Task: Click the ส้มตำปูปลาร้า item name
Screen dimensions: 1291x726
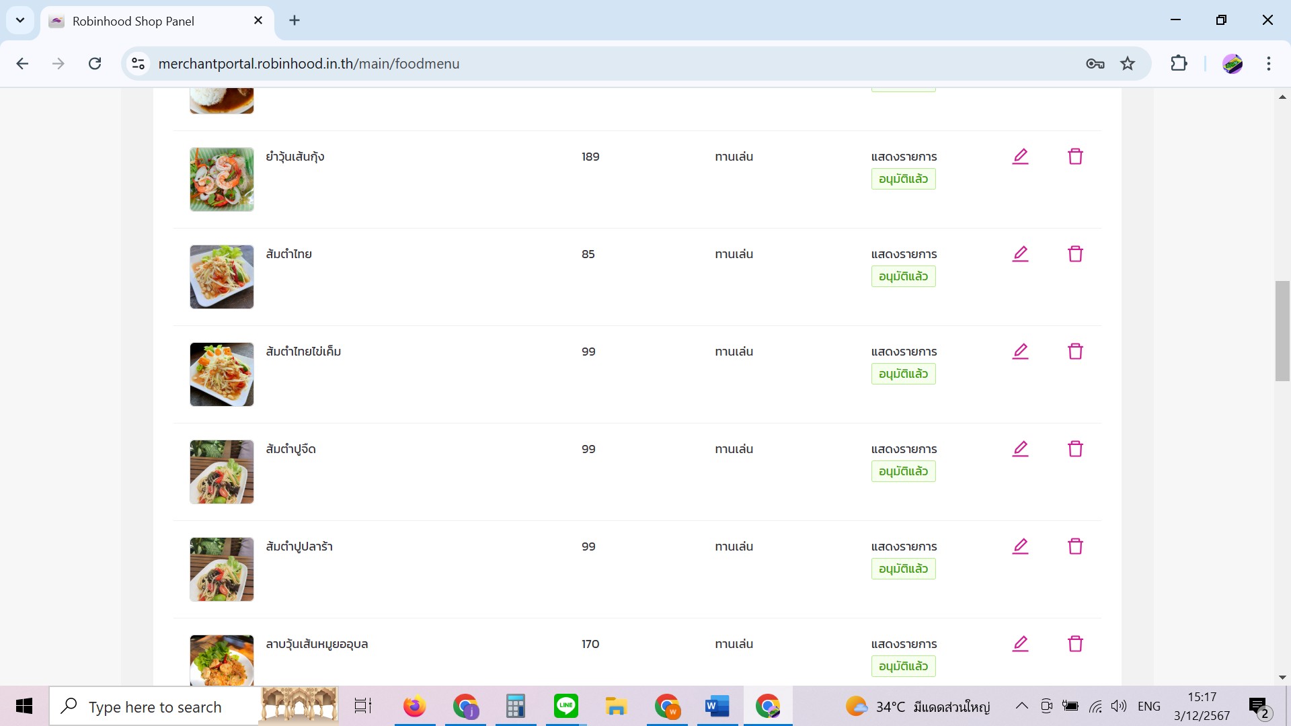Action: (299, 547)
